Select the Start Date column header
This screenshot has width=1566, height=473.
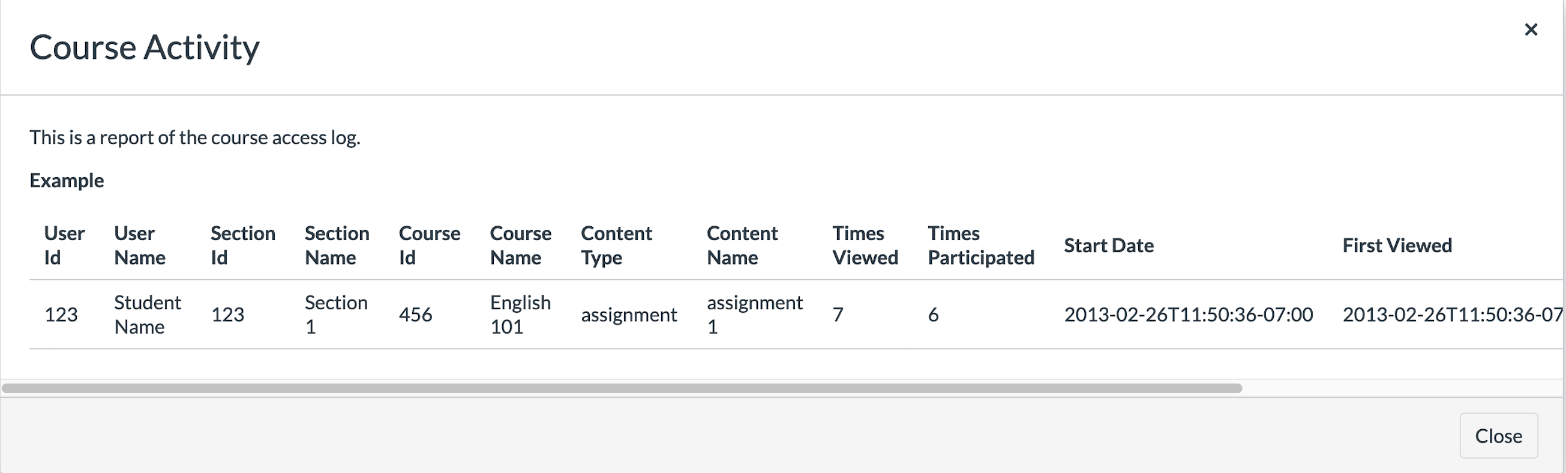pyautogui.click(x=1108, y=246)
